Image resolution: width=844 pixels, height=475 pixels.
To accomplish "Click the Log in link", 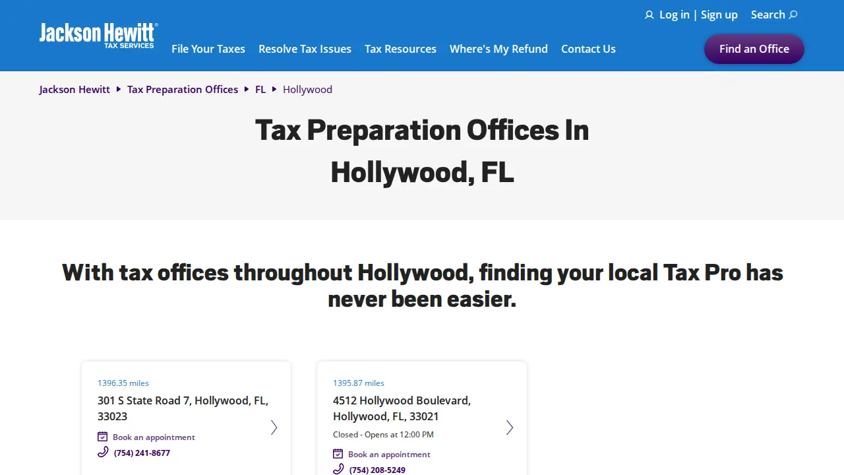I will click(x=675, y=15).
